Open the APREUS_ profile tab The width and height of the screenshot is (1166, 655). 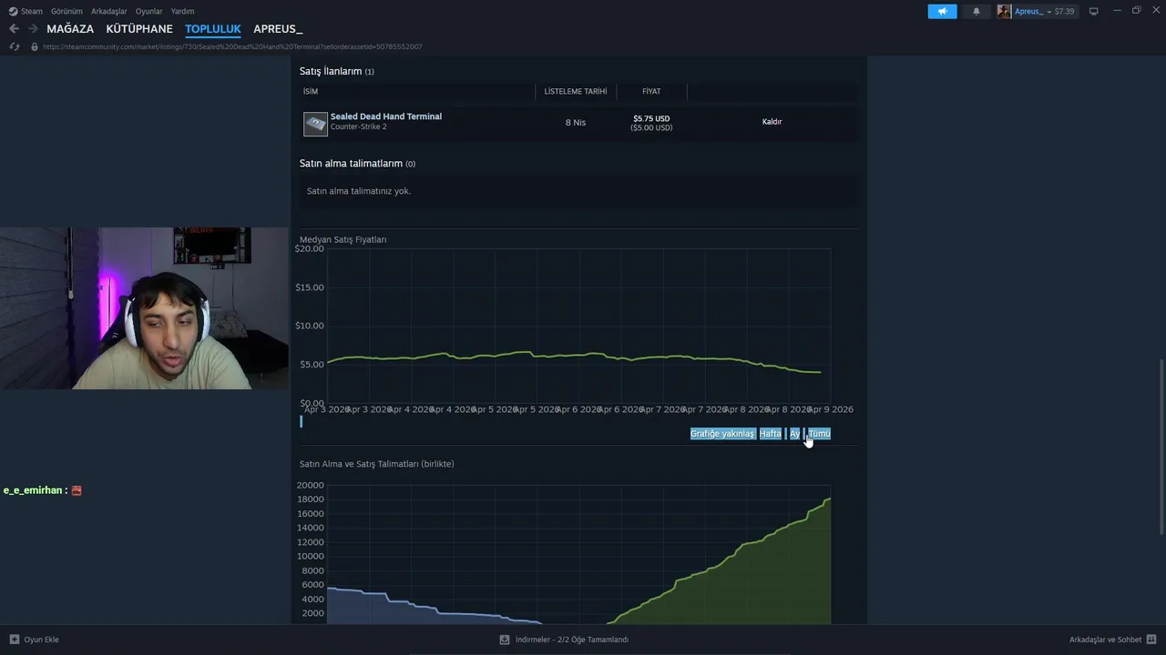278,29
